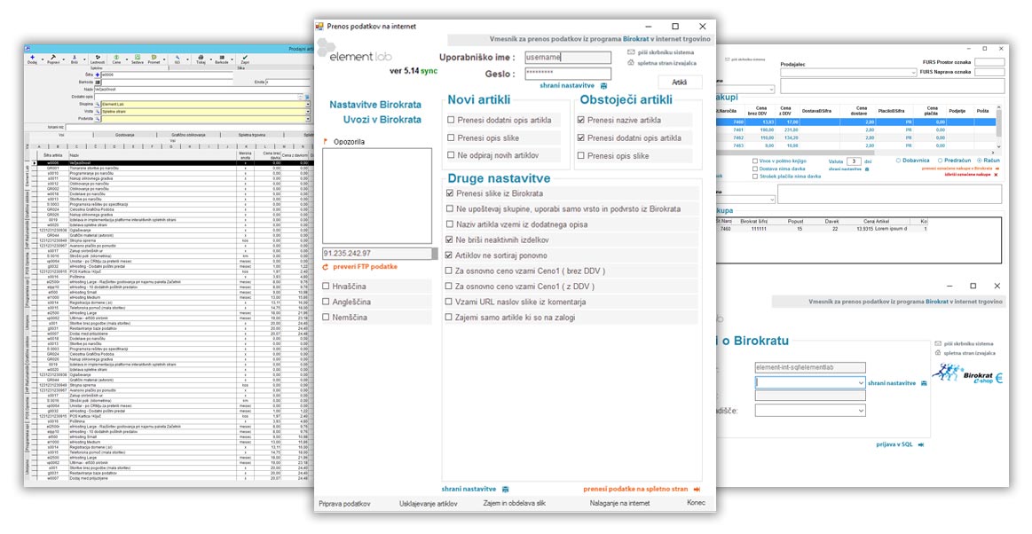The width and height of the screenshot is (1032, 534).
Task: Open the bottom dropdown in the Birokratu window
Action: tap(810, 411)
